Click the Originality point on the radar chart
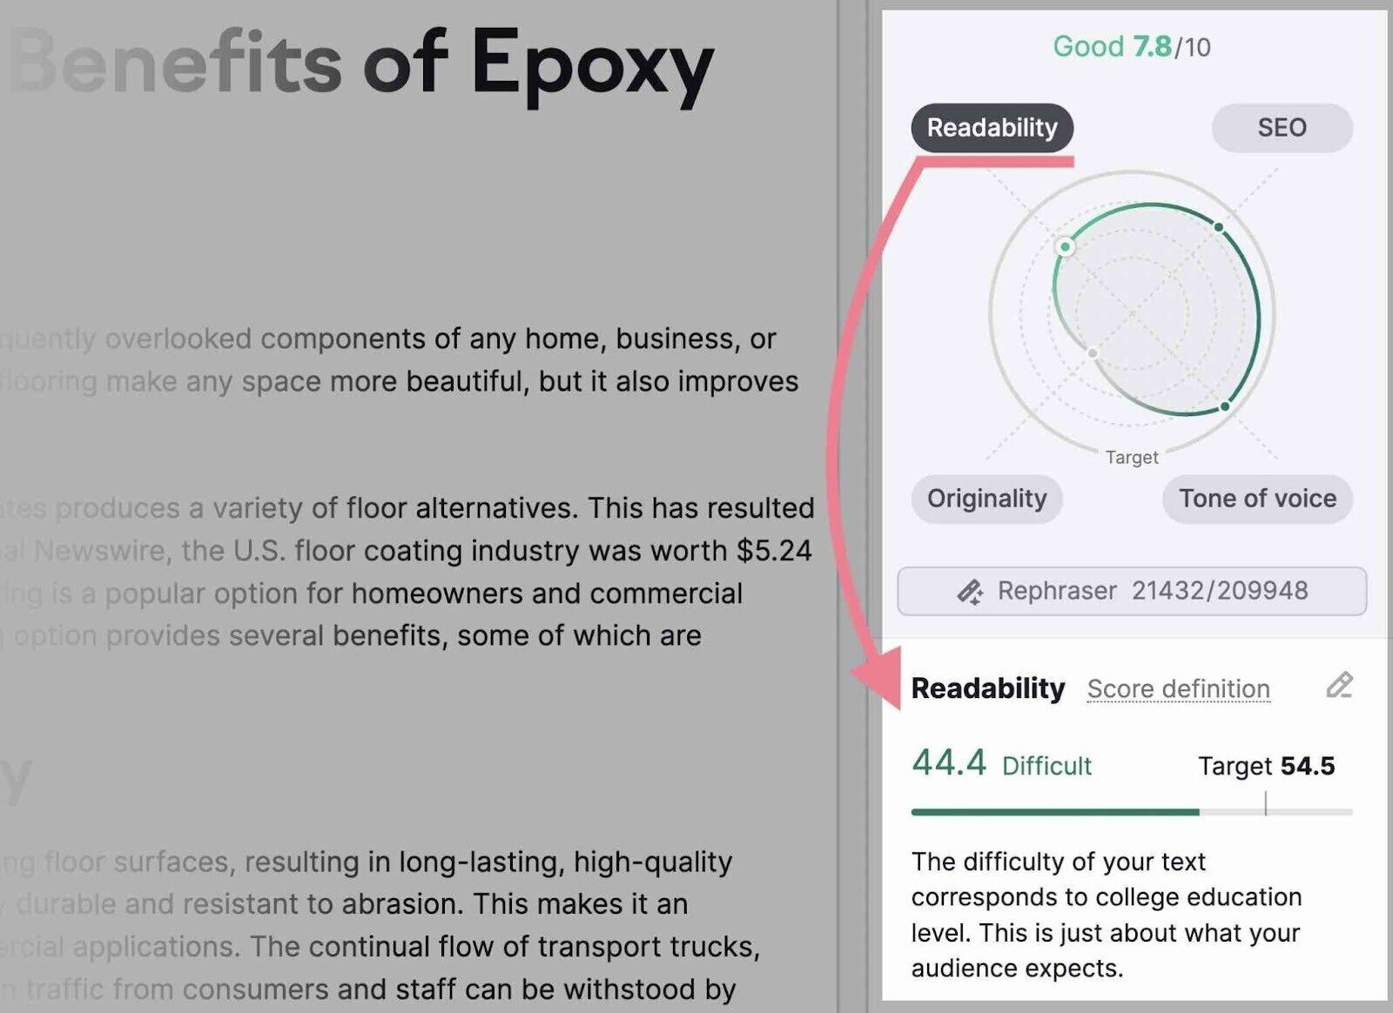1393x1013 pixels. tap(1093, 352)
